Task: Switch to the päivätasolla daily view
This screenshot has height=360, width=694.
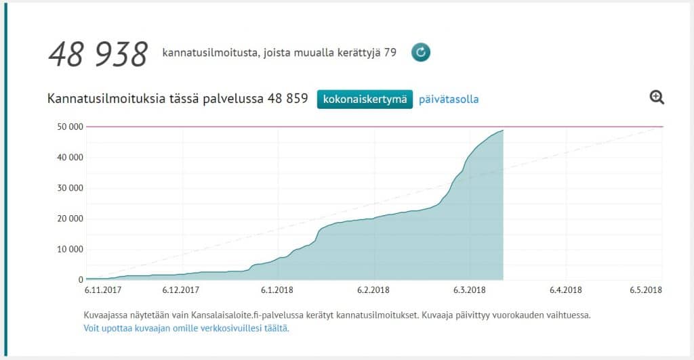Action: coord(449,99)
